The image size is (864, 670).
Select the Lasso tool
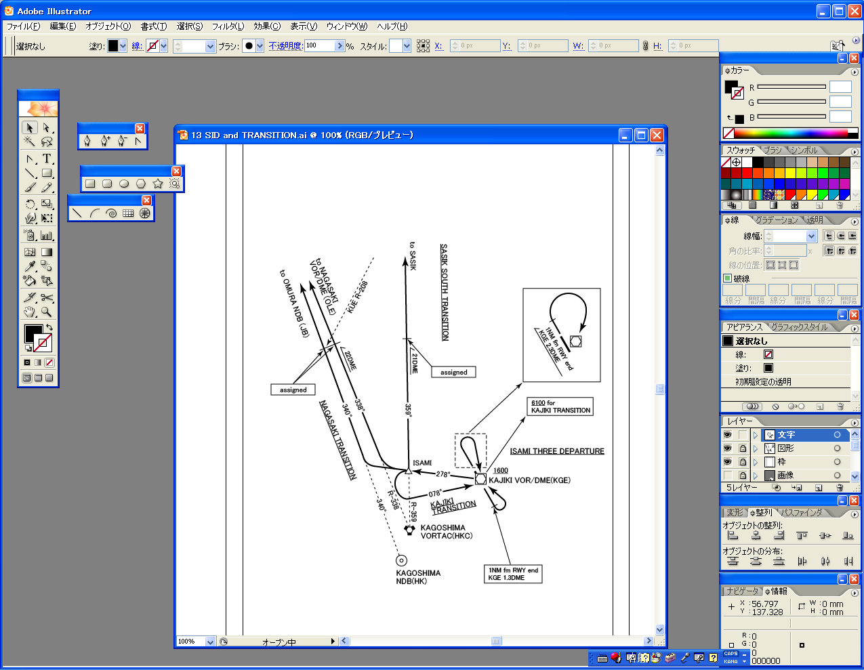coord(47,142)
